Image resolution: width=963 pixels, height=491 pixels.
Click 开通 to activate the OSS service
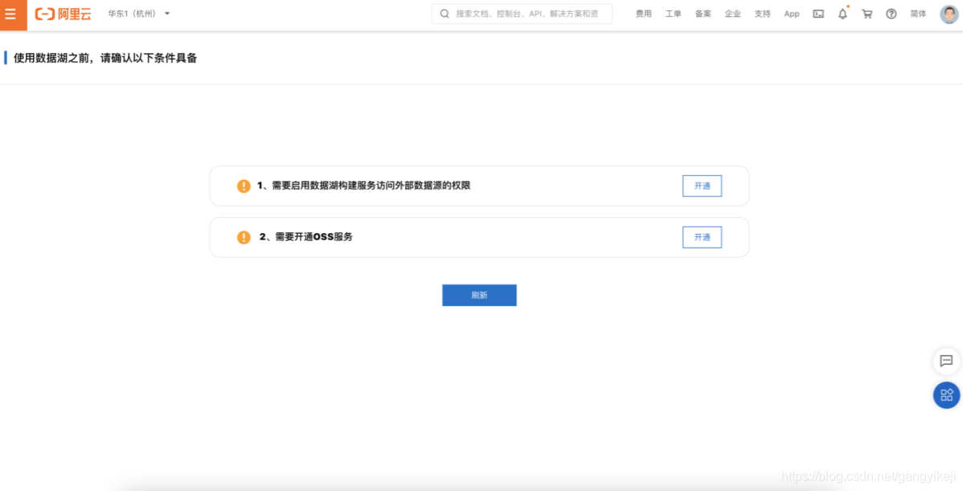point(702,237)
